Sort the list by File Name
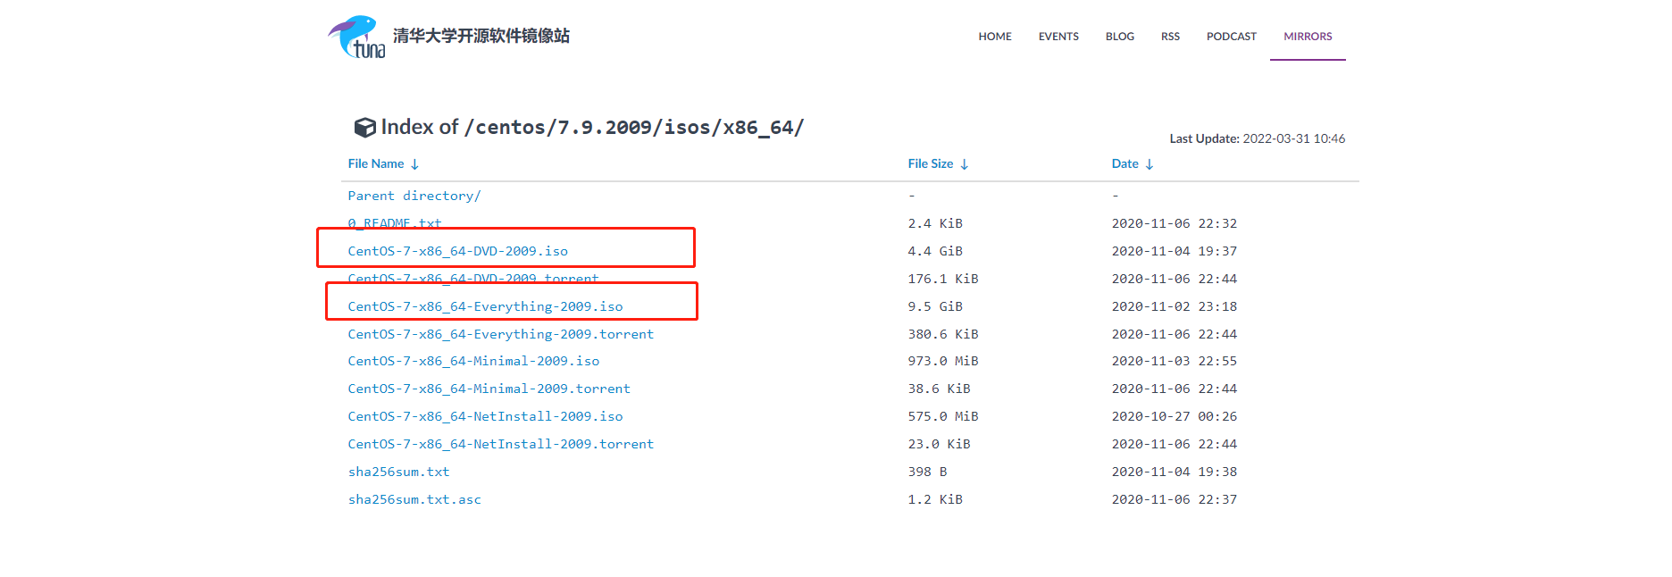The height and width of the screenshot is (577, 1672). point(376,163)
